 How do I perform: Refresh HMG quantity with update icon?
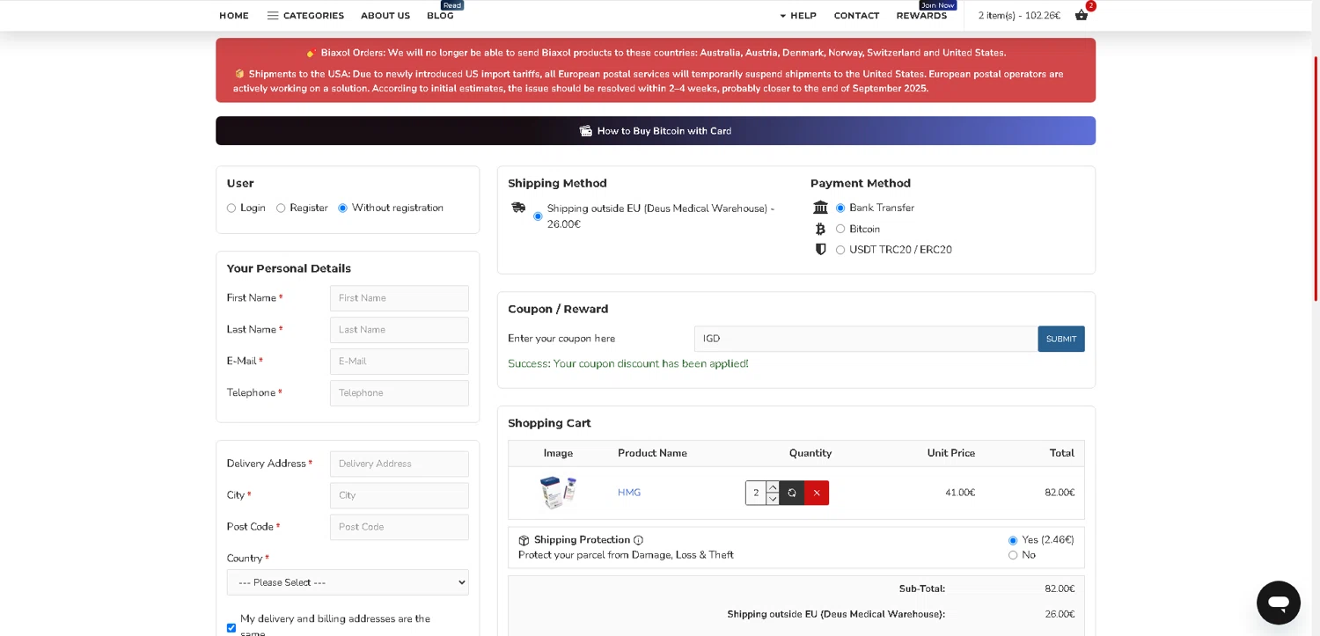click(x=792, y=493)
